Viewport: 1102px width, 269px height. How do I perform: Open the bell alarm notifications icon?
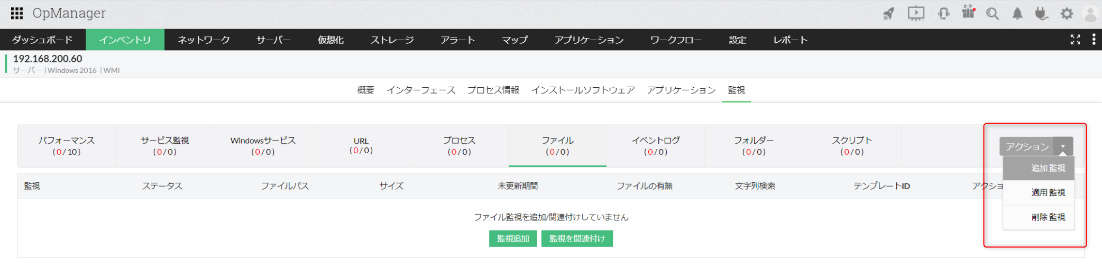(1017, 14)
